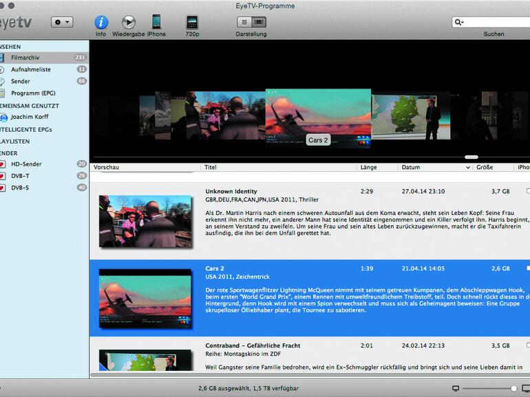Click the Unknown Identity preview thumbnail
Image resolution: width=530 pixels, height=397 pixels.
(145, 221)
